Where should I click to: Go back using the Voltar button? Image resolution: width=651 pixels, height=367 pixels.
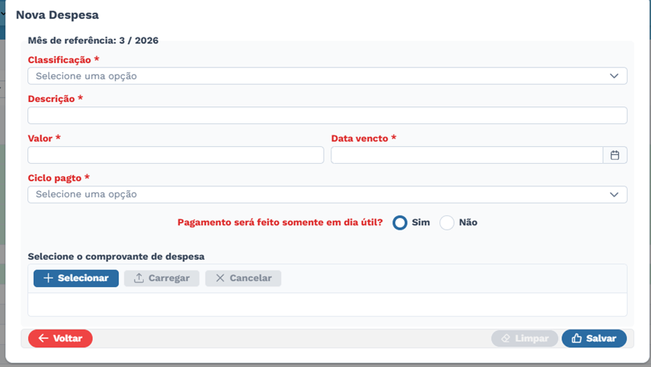(x=60, y=338)
